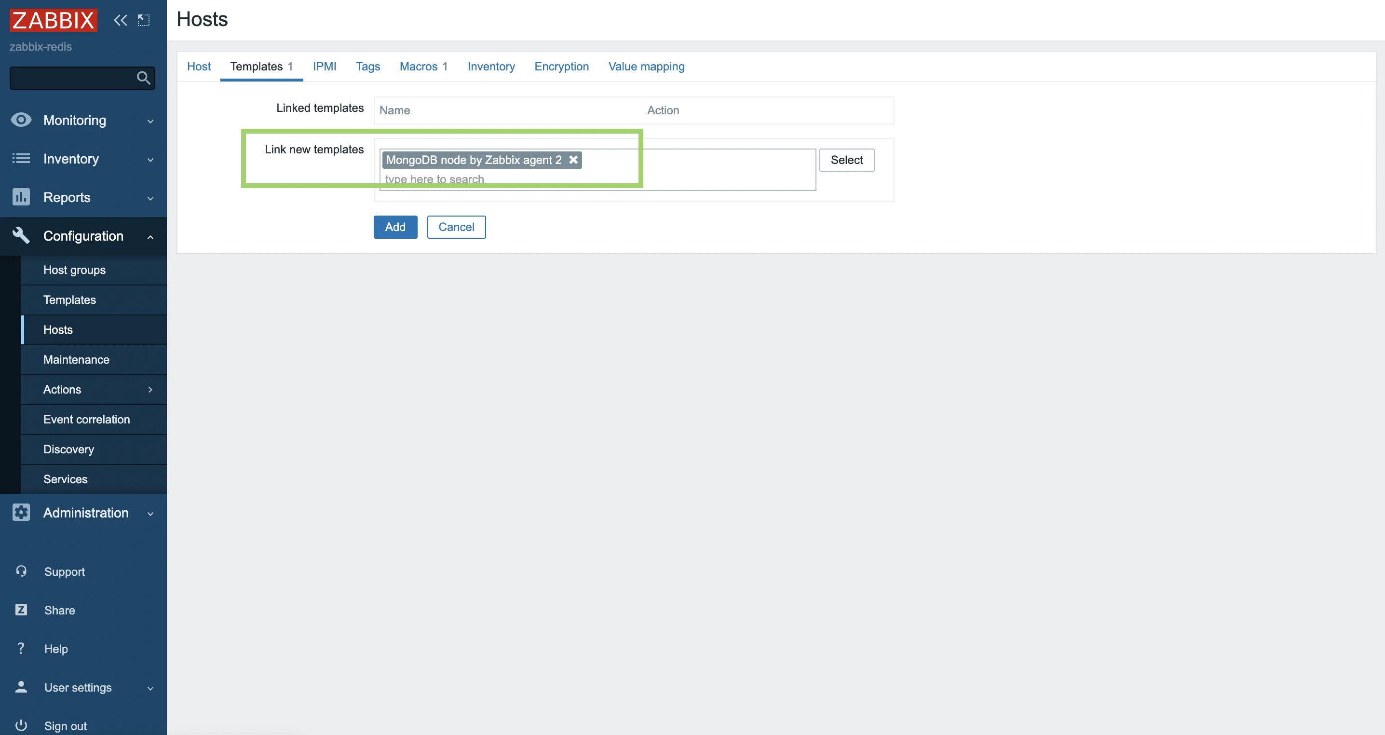Click the Administration section icon
Screen dimensions: 1385x735
[20, 512]
